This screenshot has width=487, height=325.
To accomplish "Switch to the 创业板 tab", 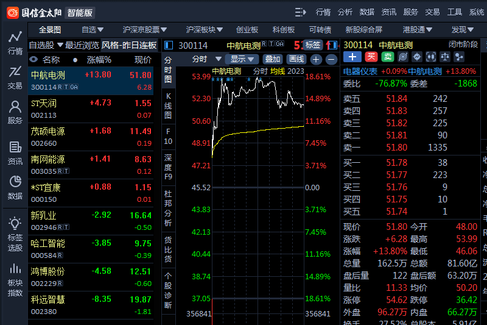I will (x=247, y=30).
